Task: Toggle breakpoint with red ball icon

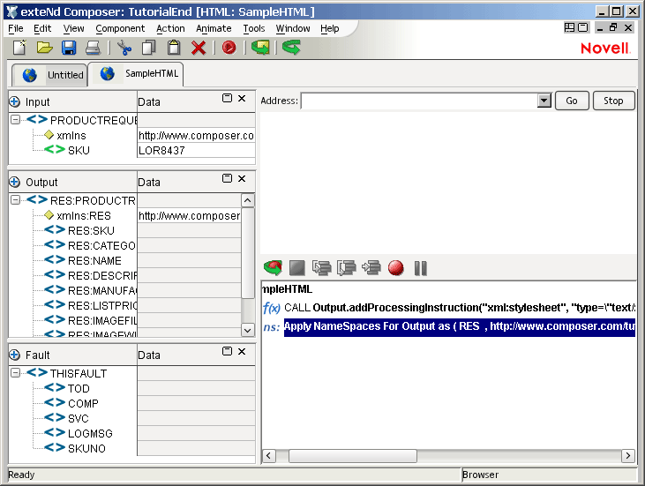Action: 395,268
